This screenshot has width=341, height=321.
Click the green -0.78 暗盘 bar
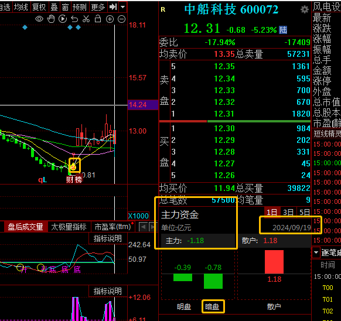tap(213, 281)
